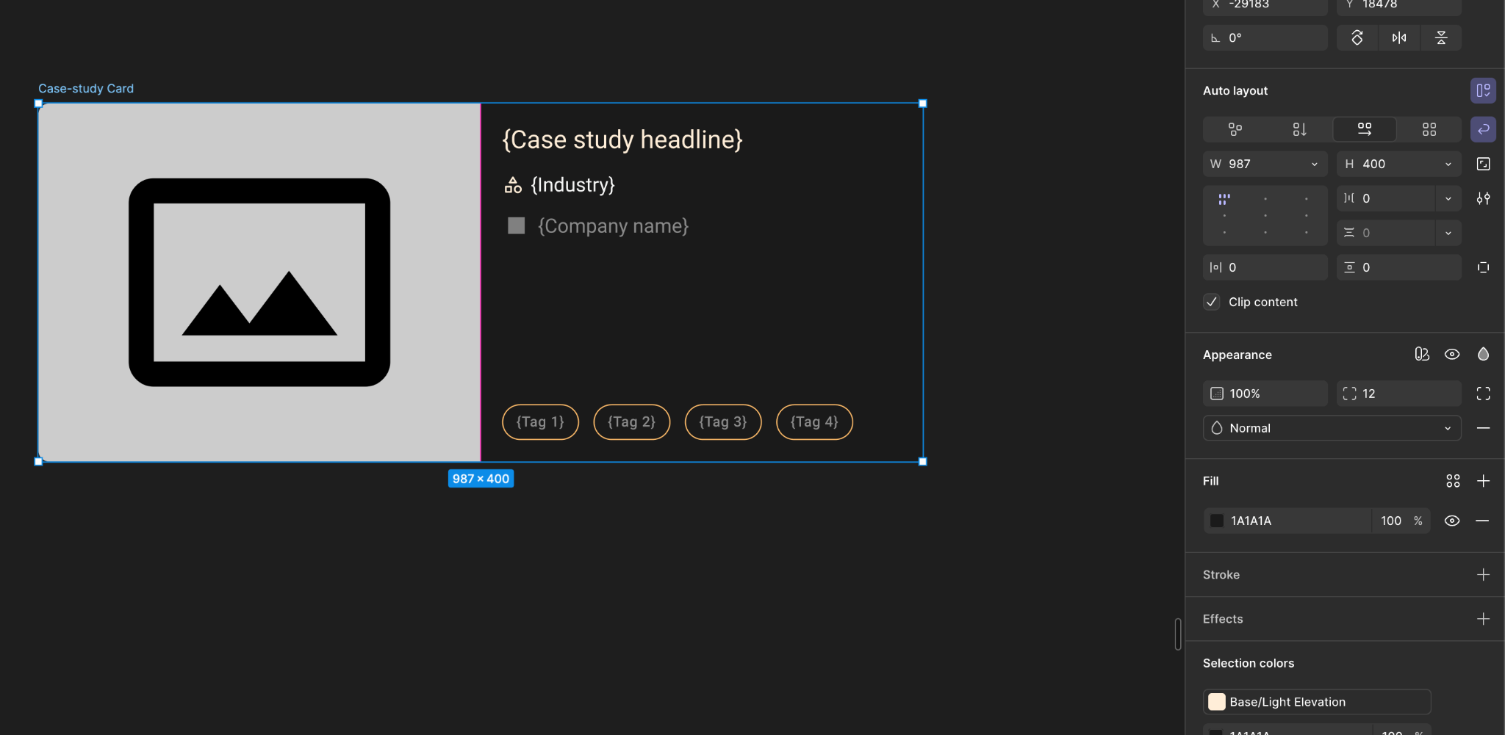Select vertical layout direction
The image size is (1505, 735).
pyautogui.click(x=1299, y=129)
